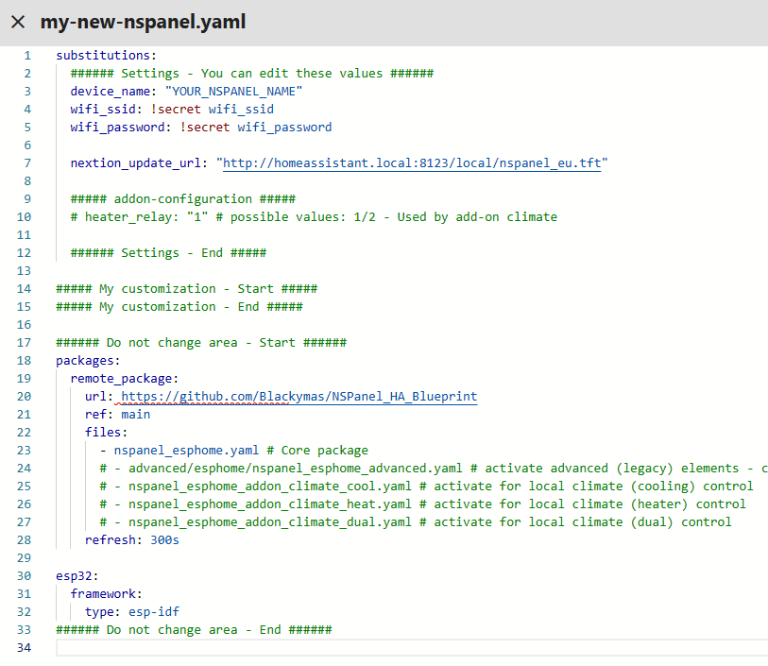Select the esp-idf framework type value
The height and width of the screenshot is (666, 768).
(154, 611)
